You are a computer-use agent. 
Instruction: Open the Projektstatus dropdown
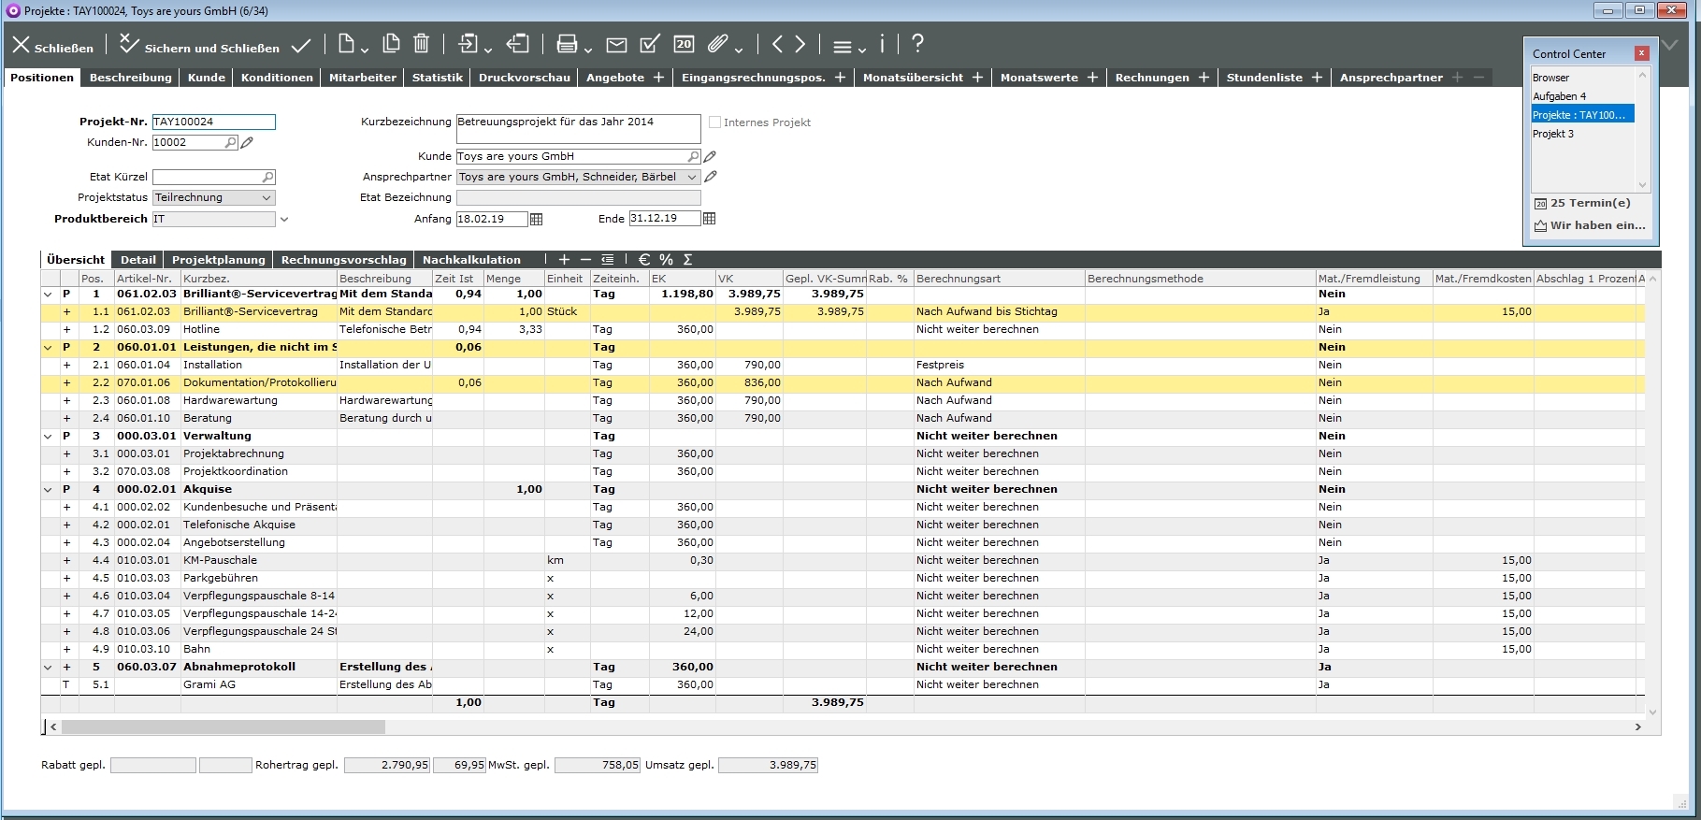267,198
